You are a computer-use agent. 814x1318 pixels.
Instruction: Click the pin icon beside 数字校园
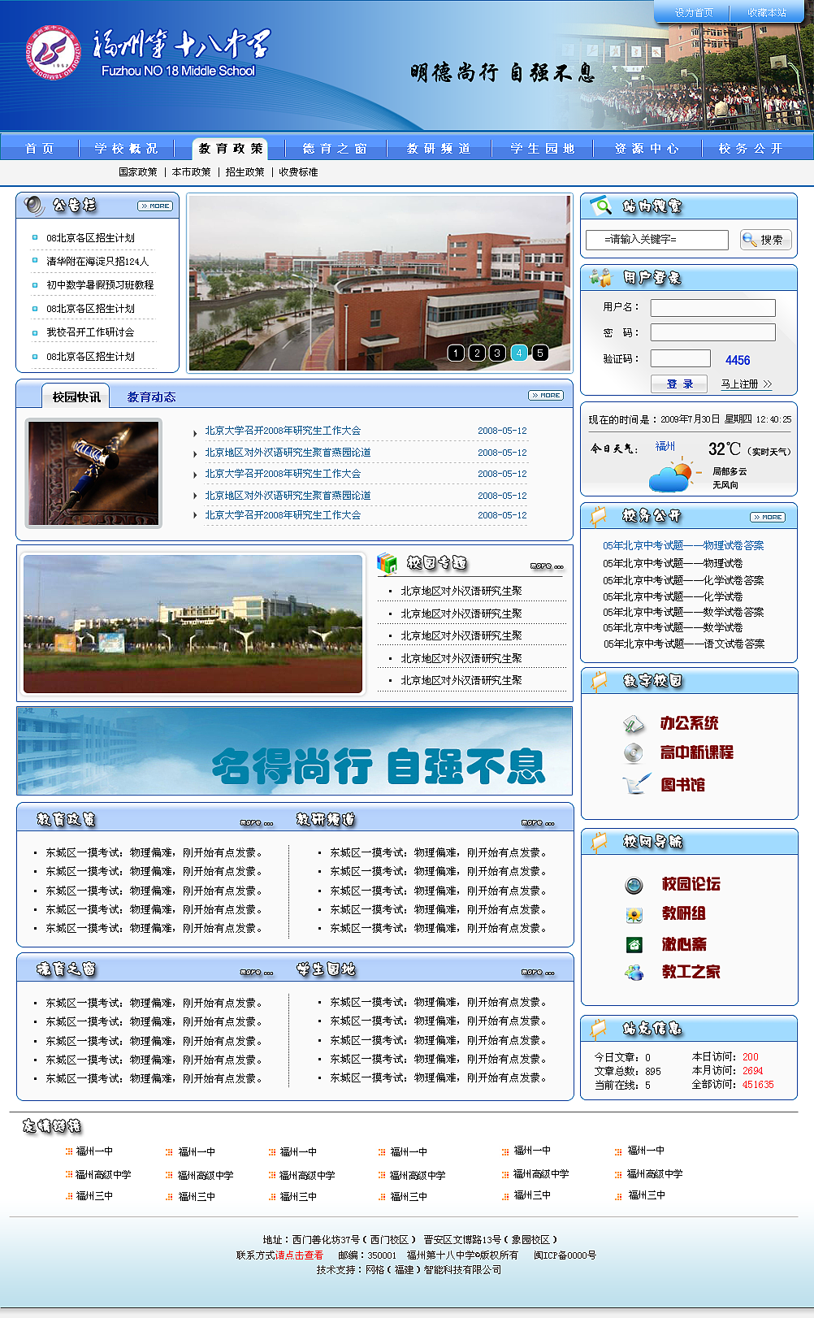click(x=600, y=681)
